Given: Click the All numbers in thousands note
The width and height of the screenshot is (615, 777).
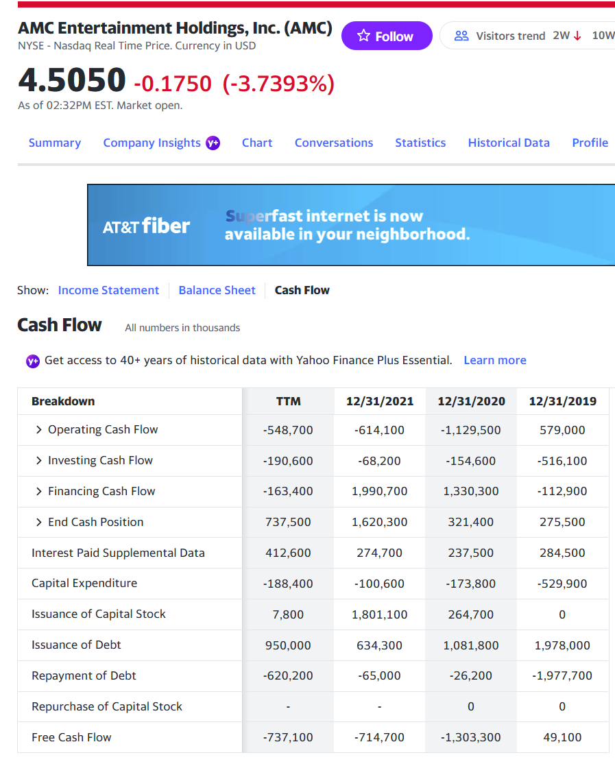Looking at the screenshot, I should click(182, 328).
